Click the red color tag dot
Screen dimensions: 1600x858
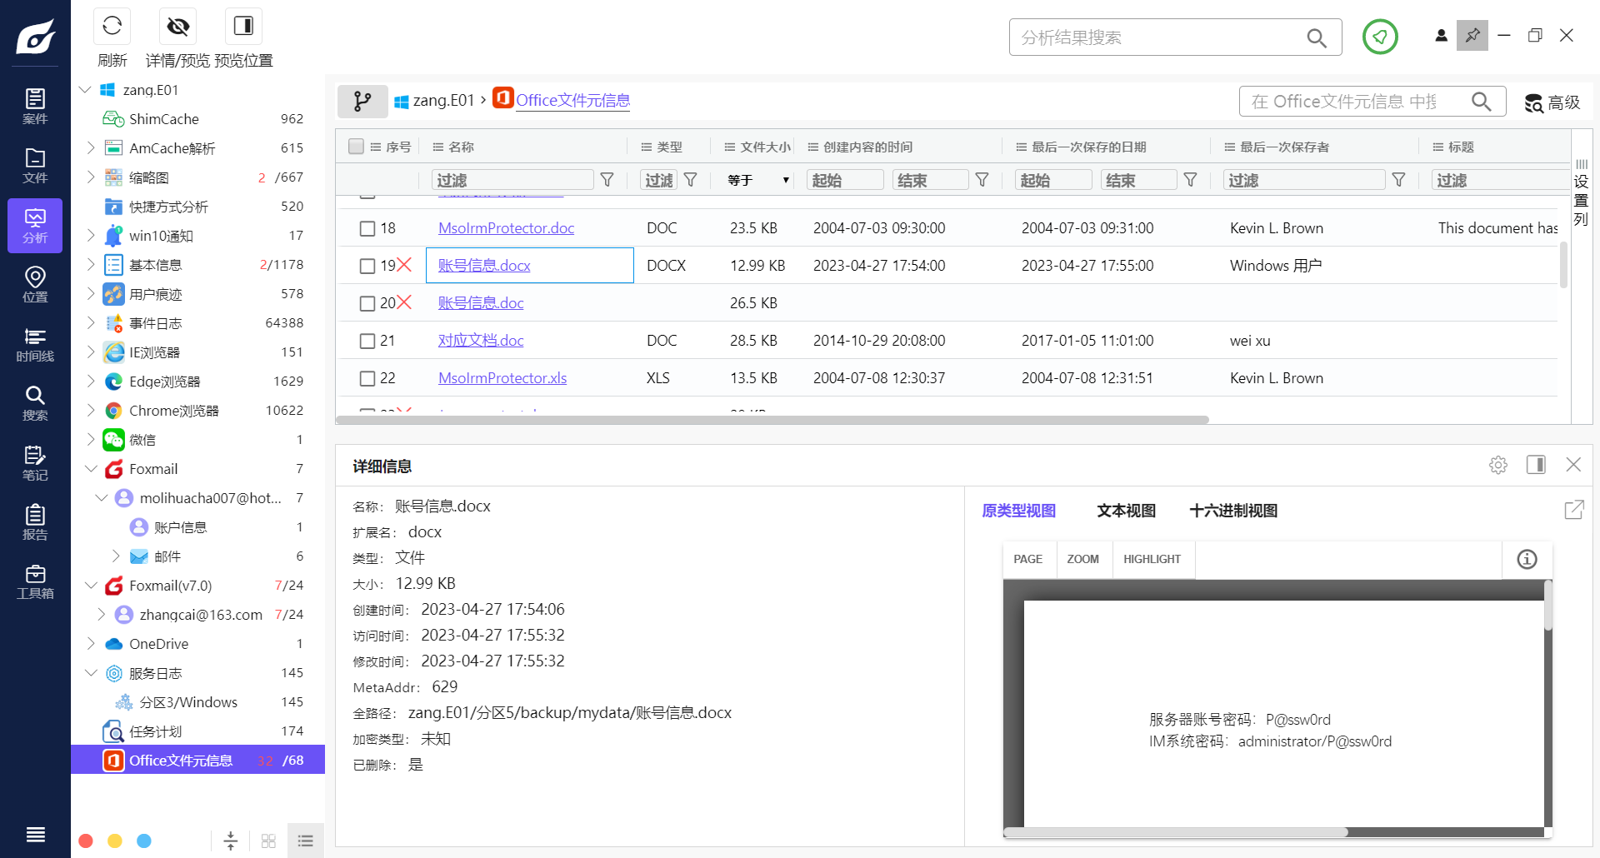[86, 841]
